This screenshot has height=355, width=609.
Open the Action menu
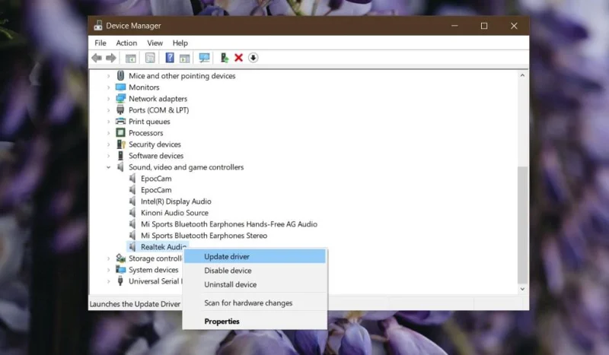pos(126,43)
